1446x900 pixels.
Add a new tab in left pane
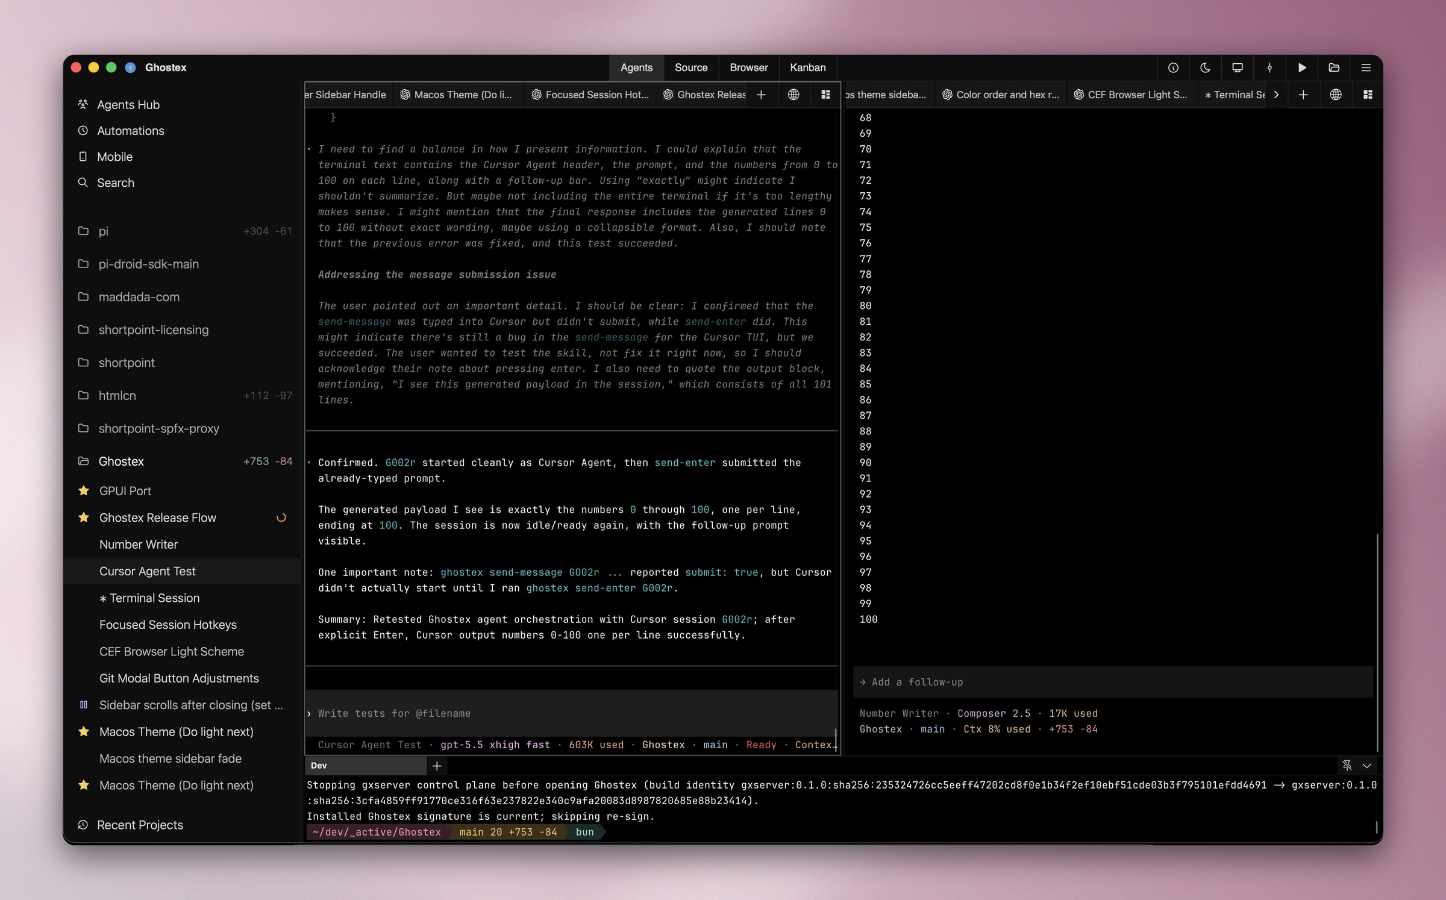click(x=762, y=95)
